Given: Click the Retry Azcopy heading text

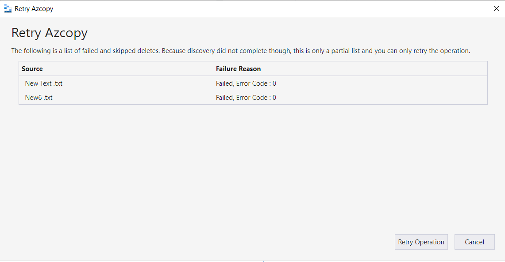Looking at the screenshot, I should tap(49, 33).
